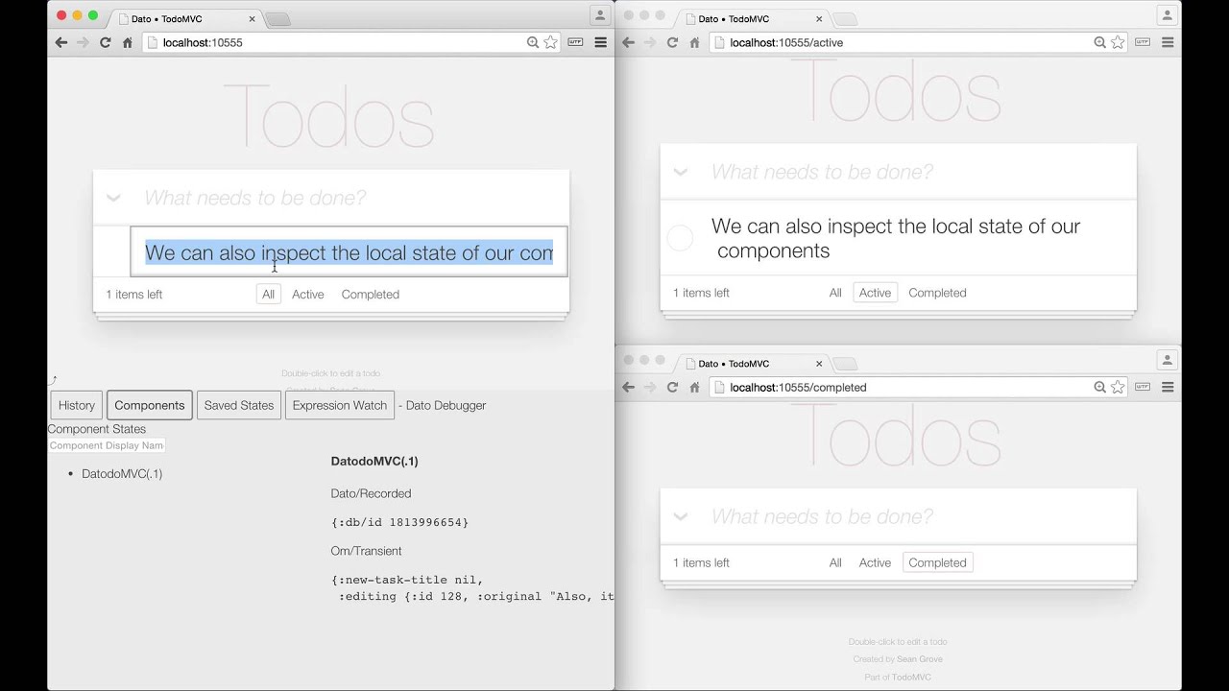
Task: Bookmark localhost:10555 with the star icon
Action: click(x=550, y=42)
